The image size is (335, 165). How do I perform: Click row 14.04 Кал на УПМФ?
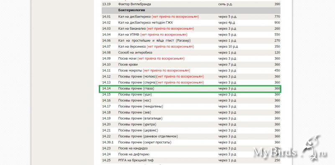tap(191, 35)
